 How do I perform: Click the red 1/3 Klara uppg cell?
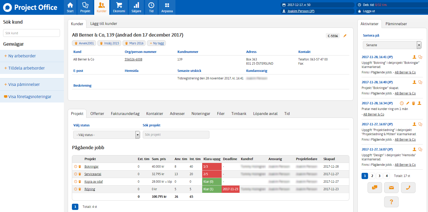click(212, 167)
